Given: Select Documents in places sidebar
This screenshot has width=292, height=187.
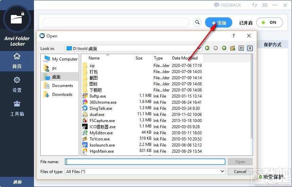Looking at the screenshot, I should click(x=60, y=86).
